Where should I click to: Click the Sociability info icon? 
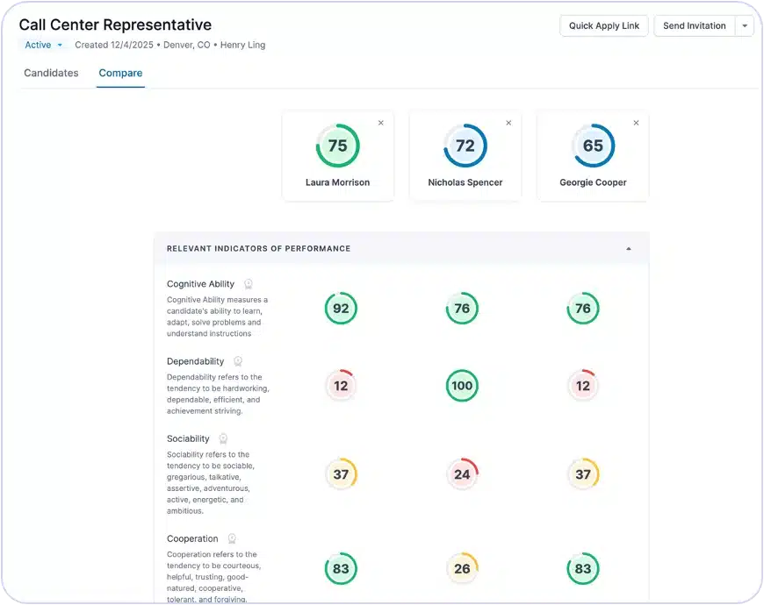(223, 438)
